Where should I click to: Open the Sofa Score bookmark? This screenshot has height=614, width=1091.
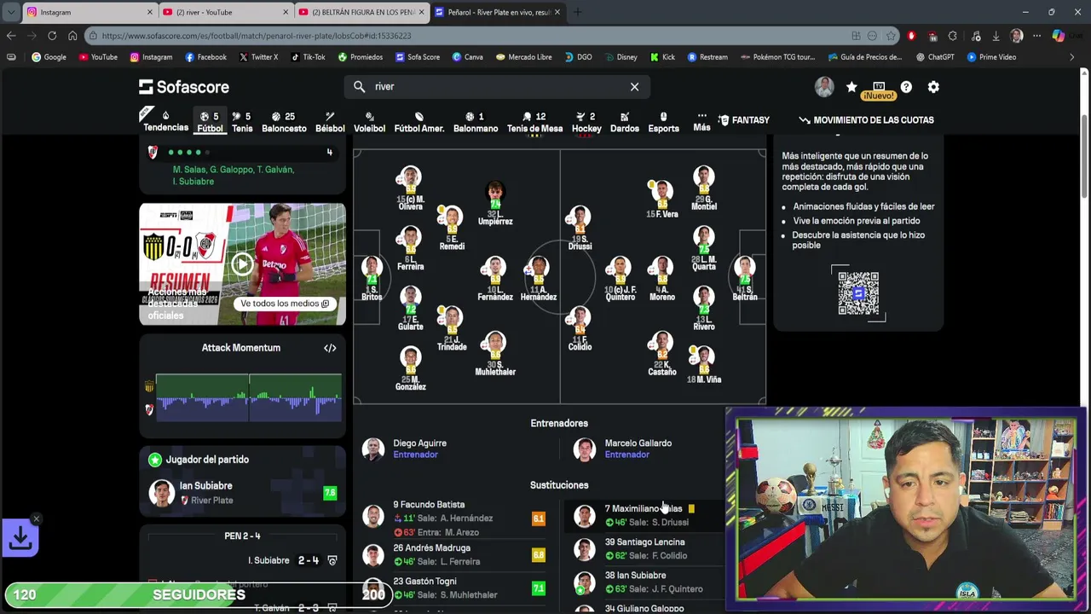[x=418, y=57]
